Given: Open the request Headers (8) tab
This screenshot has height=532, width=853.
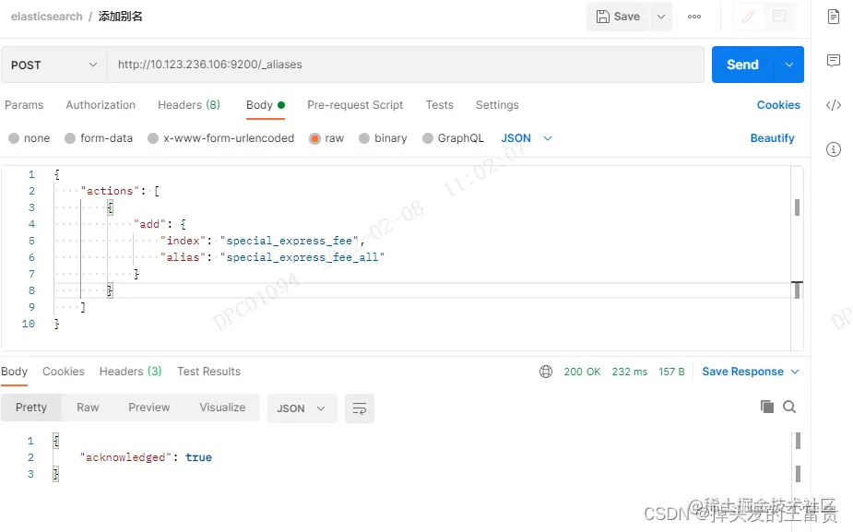Looking at the screenshot, I should point(189,105).
